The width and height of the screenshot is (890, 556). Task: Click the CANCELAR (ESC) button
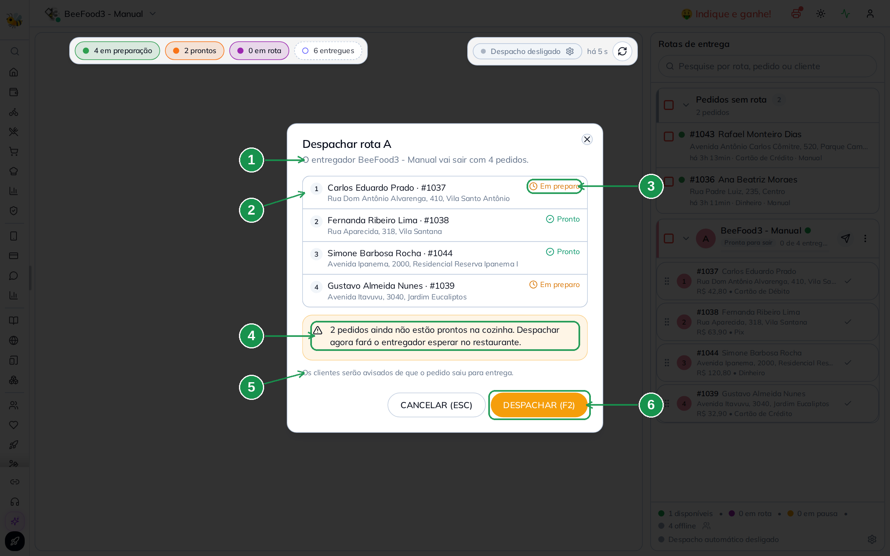[436, 405]
